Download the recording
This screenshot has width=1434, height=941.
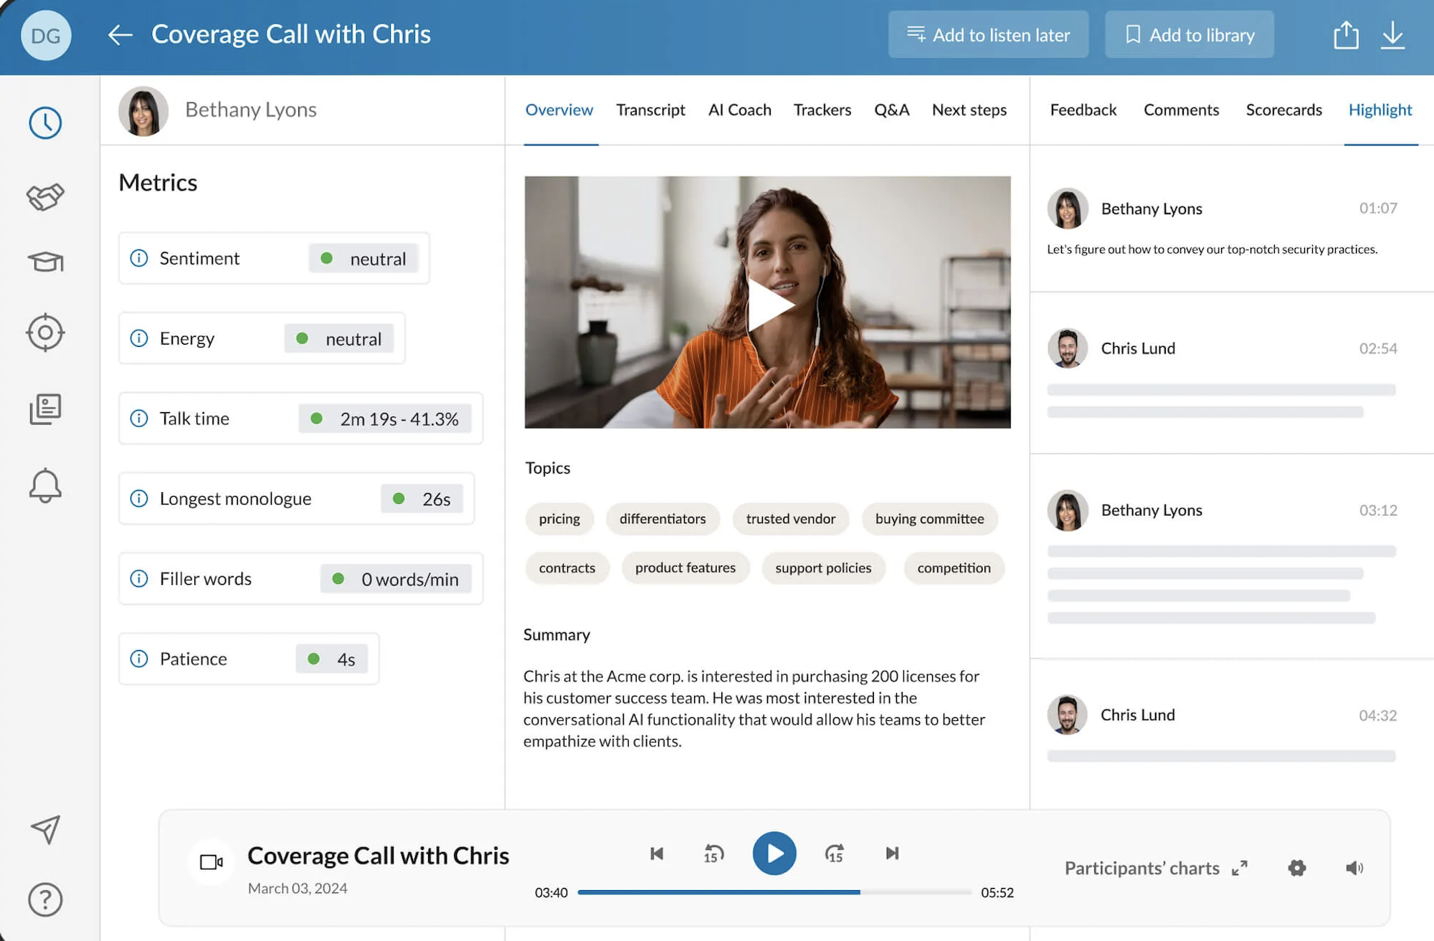(x=1392, y=34)
